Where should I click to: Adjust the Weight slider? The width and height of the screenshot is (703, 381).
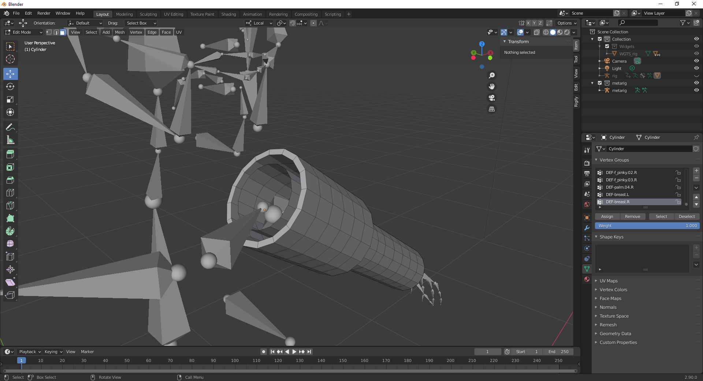point(647,226)
